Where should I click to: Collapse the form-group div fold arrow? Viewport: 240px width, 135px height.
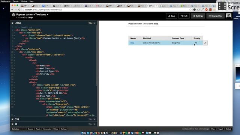pos(14,104)
